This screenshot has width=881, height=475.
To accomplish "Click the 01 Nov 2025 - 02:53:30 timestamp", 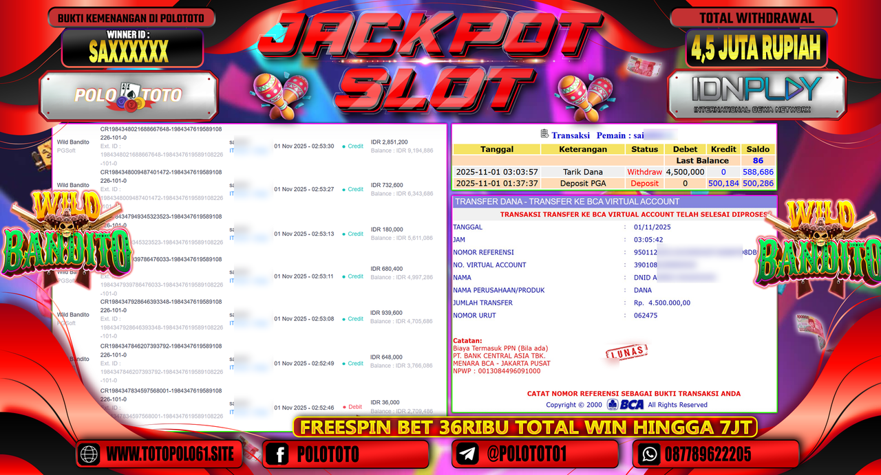I will point(304,146).
